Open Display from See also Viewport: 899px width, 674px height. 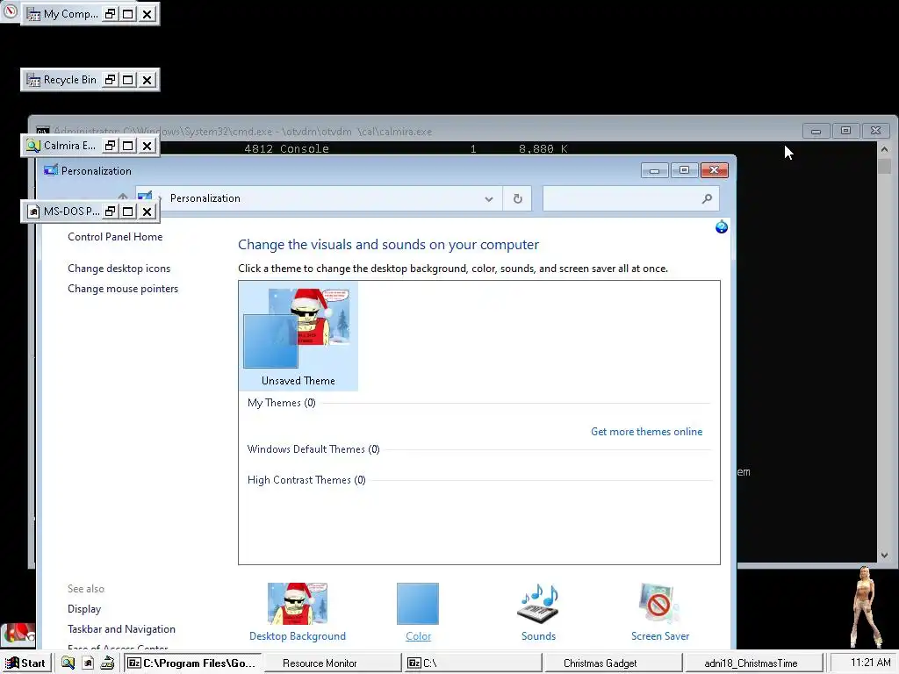tap(84, 609)
